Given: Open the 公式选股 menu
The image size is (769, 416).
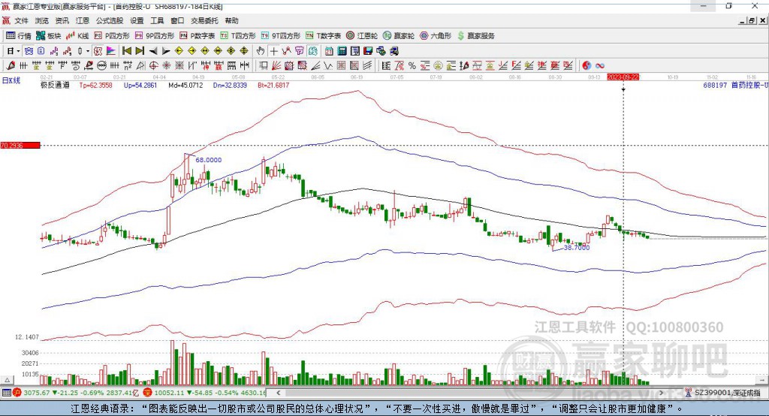Looking at the screenshot, I should 110,20.
